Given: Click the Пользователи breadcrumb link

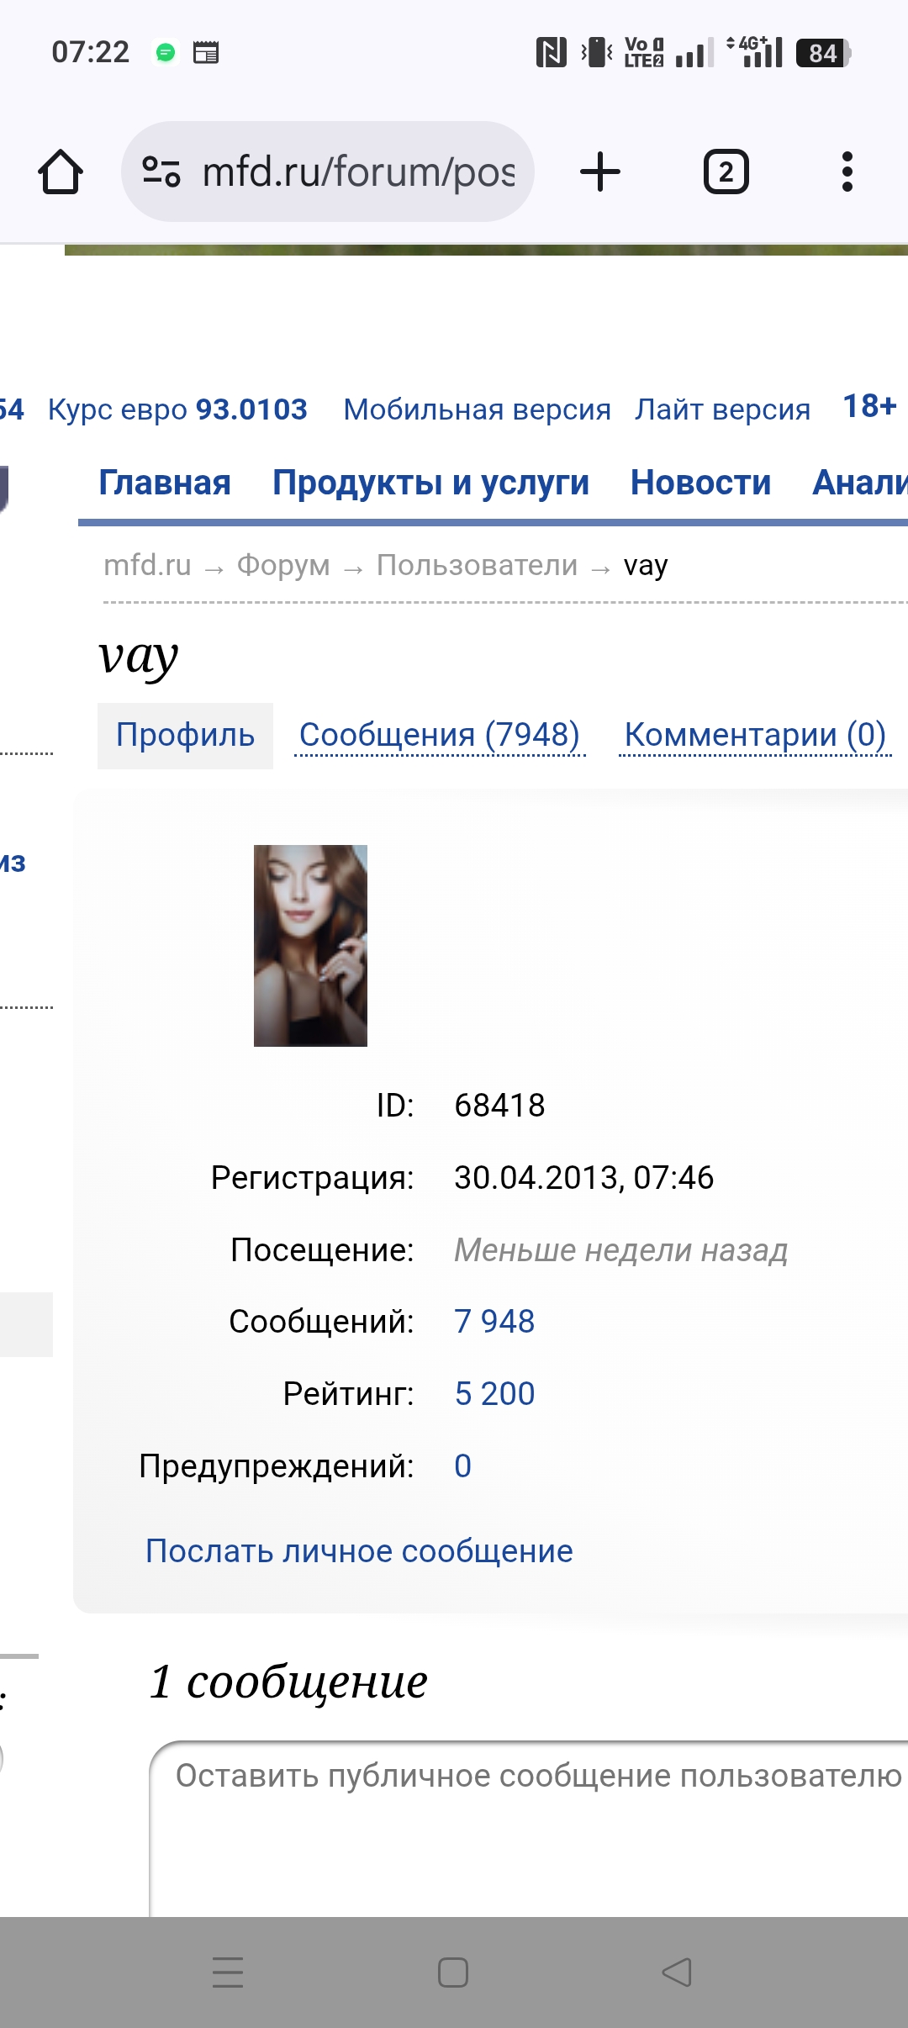Looking at the screenshot, I should (477, 565).
